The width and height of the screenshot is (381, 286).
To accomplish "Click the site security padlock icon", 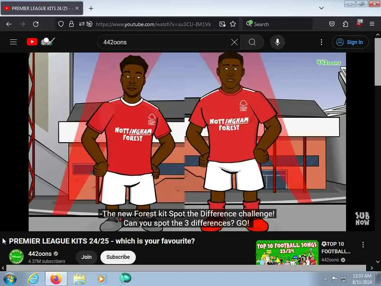I will pyautogui.click(x=71, y=24).
